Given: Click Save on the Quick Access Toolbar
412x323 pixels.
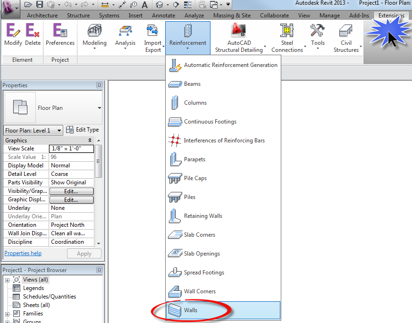Looking at the screenshot, I should coord(40,5).
